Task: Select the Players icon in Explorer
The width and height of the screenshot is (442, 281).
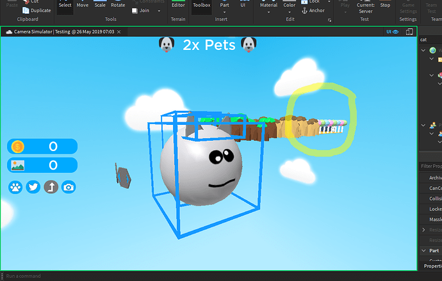Action: pyautogui.click(x=432, y=125)
